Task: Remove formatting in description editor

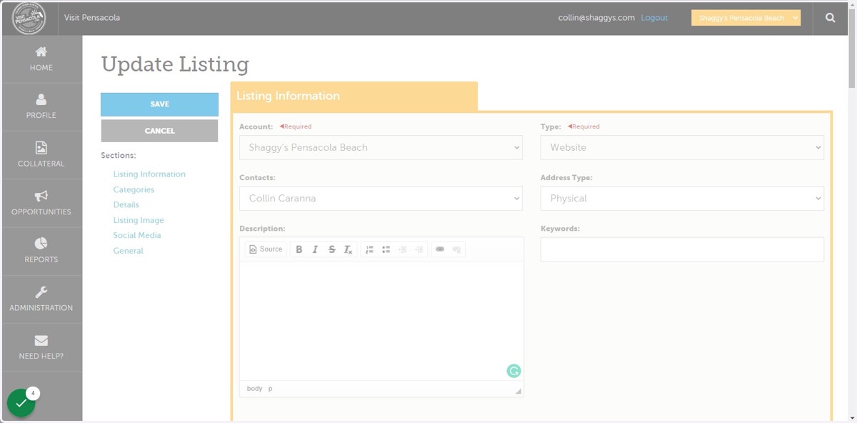Action: (348, 249)
